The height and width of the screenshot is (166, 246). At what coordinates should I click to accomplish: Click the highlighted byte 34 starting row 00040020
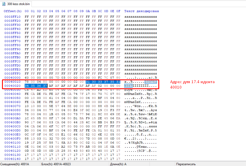pyautogui.click(x=27, y=86)
